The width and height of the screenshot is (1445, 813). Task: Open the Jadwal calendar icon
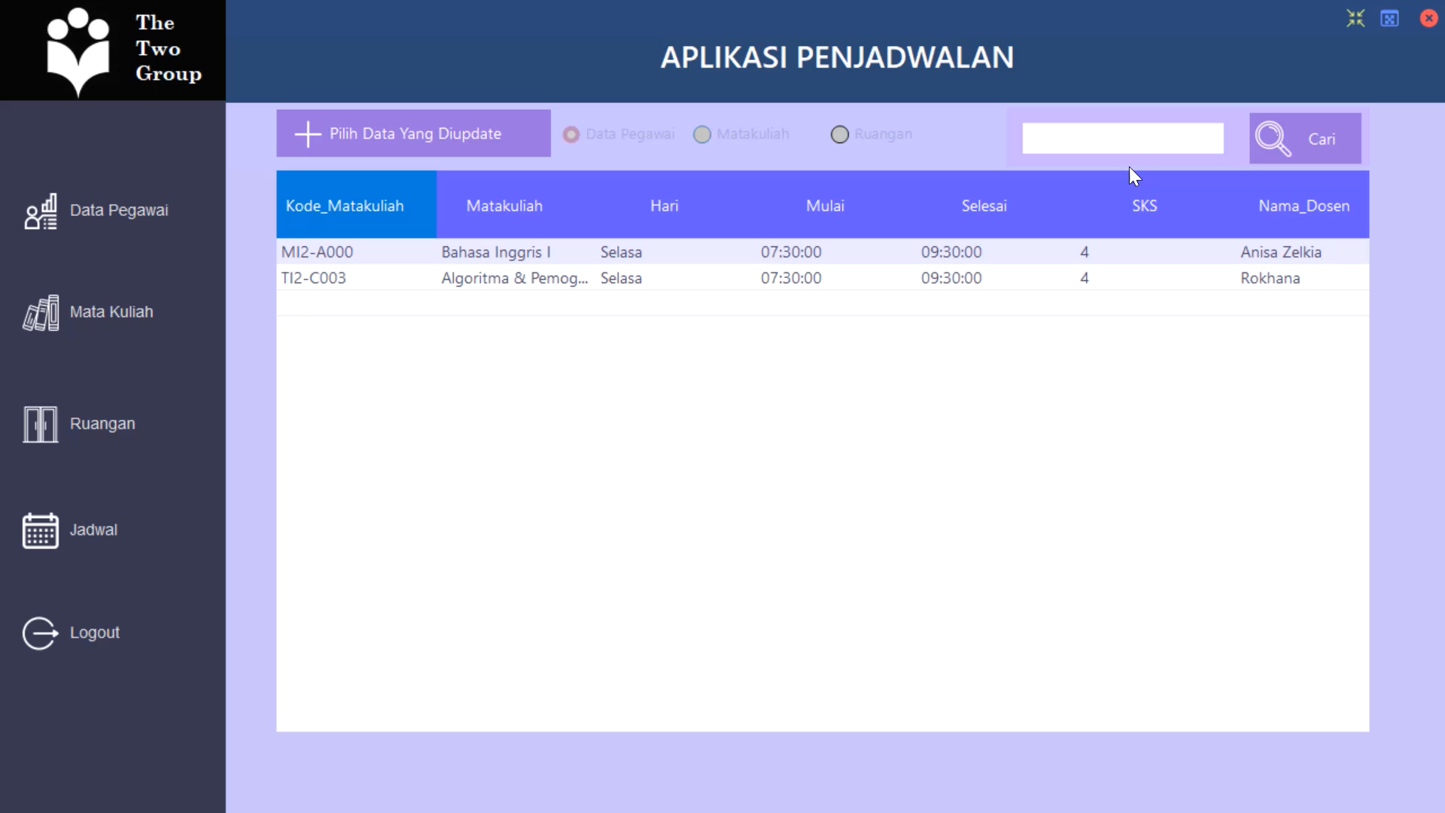click(x=39, y=529)
